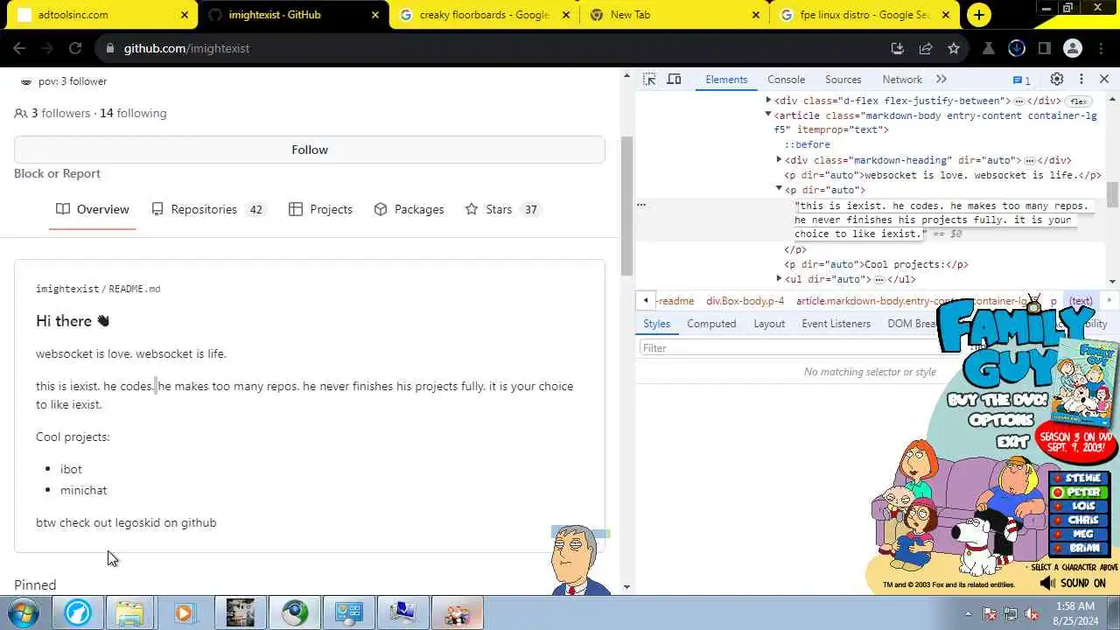
Task: Expand the ul dir=auto node
Action: click(x=779, y=279)
